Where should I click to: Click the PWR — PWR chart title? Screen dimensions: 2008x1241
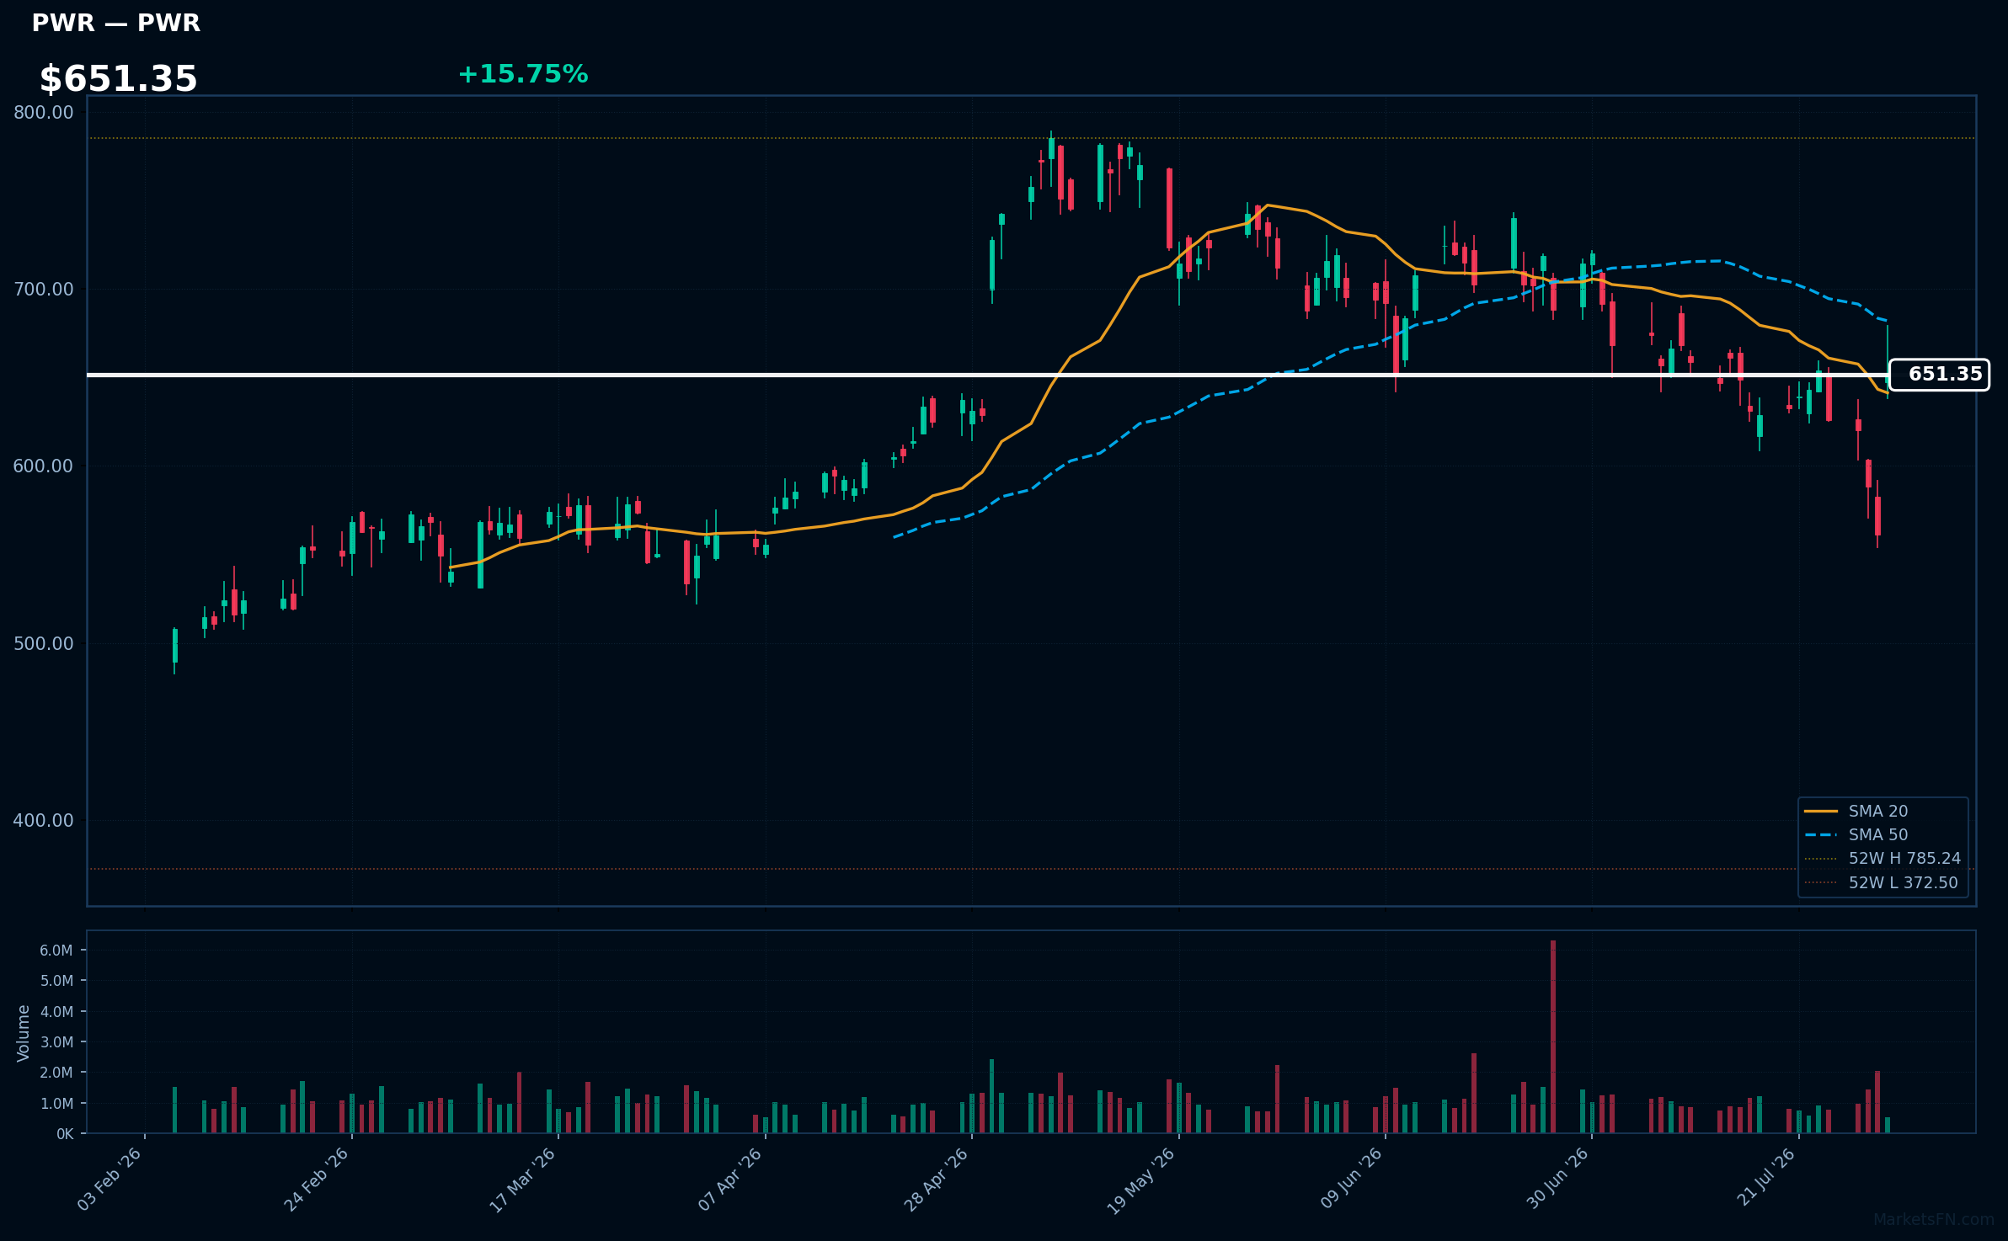115,23
